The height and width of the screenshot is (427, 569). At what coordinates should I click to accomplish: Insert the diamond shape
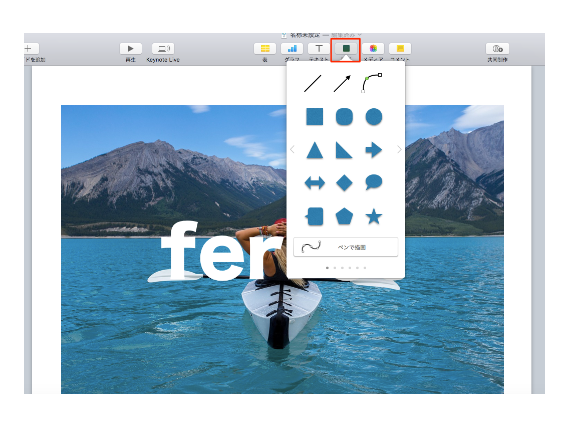(344, 182)
